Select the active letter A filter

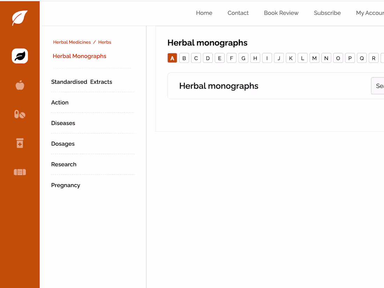[x=172, y=58]
